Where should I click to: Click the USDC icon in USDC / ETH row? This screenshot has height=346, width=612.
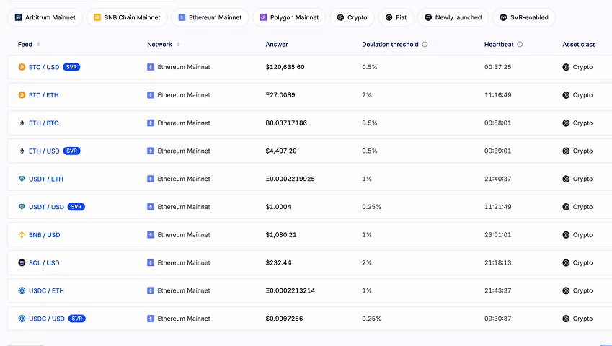coord(22,291)
